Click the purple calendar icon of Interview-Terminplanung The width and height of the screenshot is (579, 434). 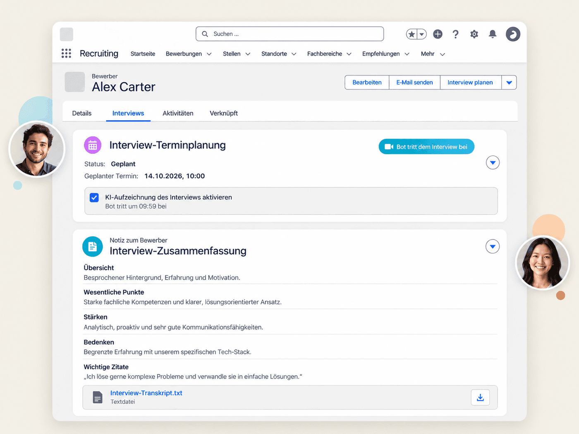coord(93,145)
